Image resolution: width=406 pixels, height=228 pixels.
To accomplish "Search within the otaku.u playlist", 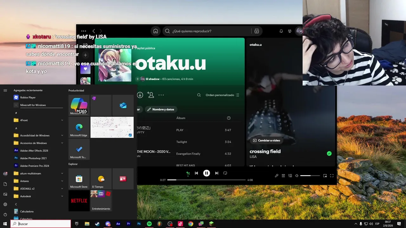I will 199,95.
